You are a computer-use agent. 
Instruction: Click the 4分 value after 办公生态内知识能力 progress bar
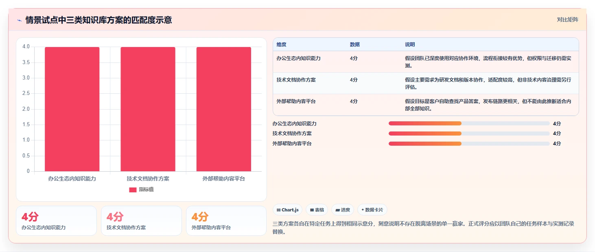557,123
